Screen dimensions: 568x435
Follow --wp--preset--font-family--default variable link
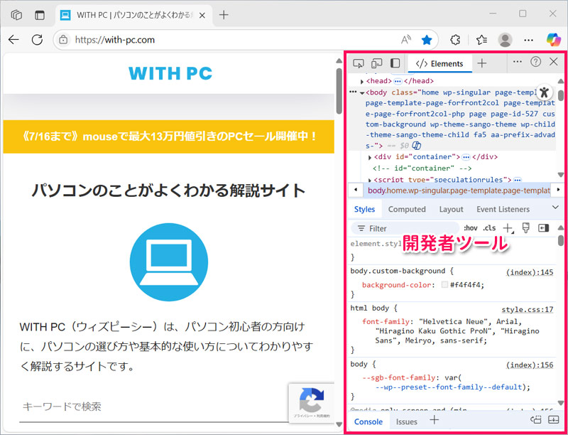tap(449, 387)
